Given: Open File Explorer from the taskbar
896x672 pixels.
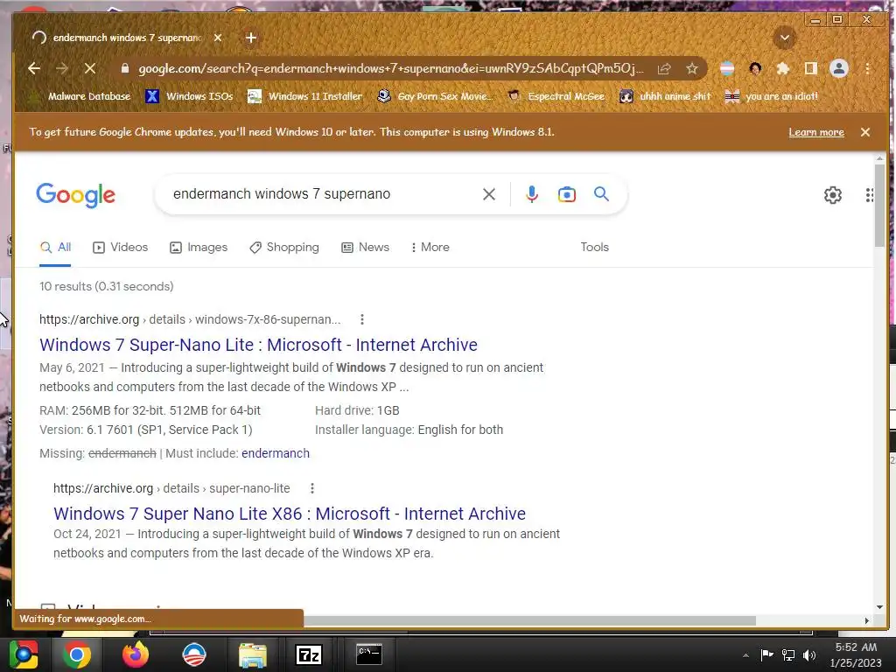Looking at the screenshot, I should [x=253, y=654].
